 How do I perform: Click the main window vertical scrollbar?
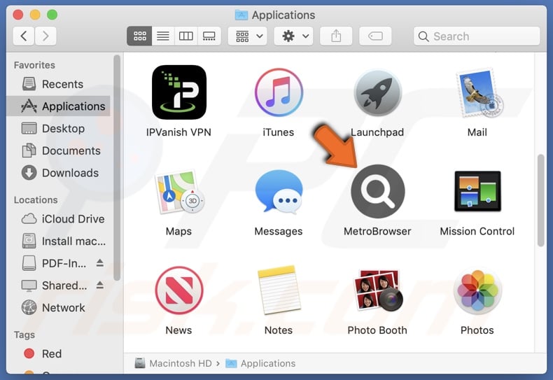(540, 200)
